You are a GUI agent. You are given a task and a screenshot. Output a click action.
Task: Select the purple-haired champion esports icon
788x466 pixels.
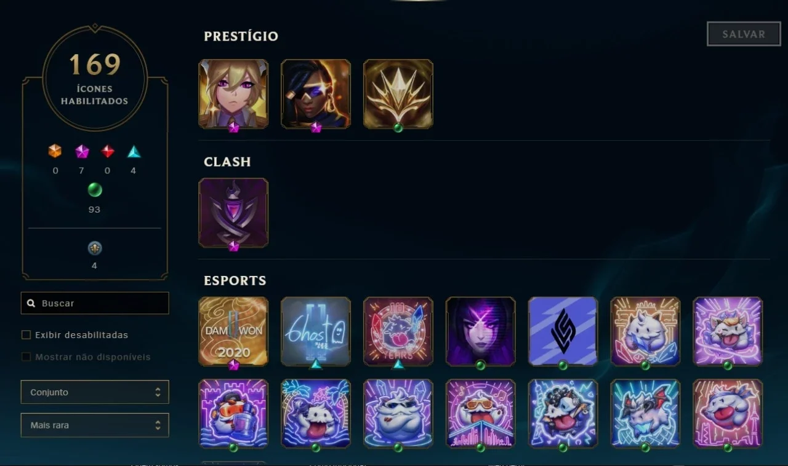(x=481, y=332)
